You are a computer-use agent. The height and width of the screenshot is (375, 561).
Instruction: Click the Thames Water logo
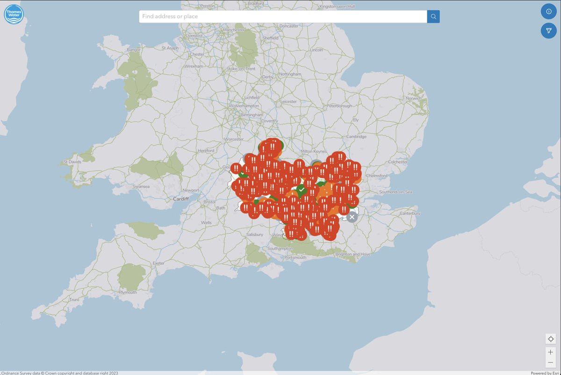(14, 14)
